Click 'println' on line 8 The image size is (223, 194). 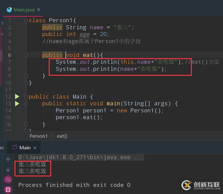coord(105,69)
